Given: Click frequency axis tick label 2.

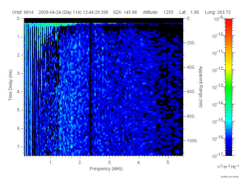Looking at the screenshot, I should [80, 163].
